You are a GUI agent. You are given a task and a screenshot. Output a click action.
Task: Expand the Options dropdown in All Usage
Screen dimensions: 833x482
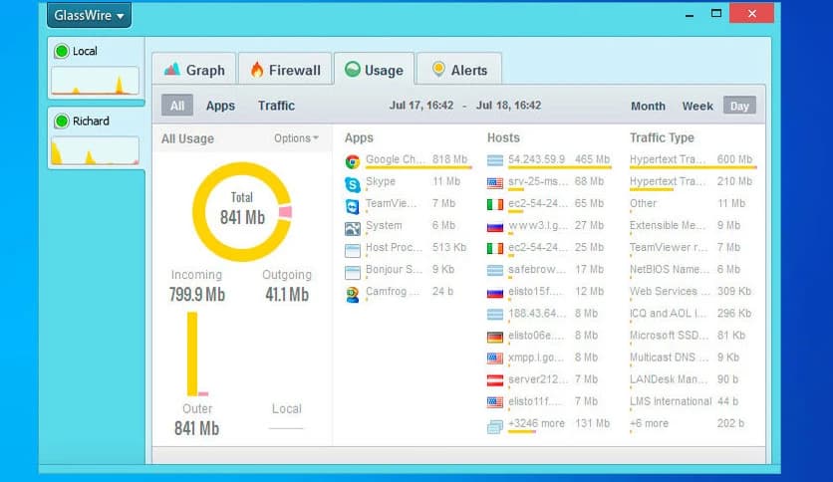click(296, 138)
